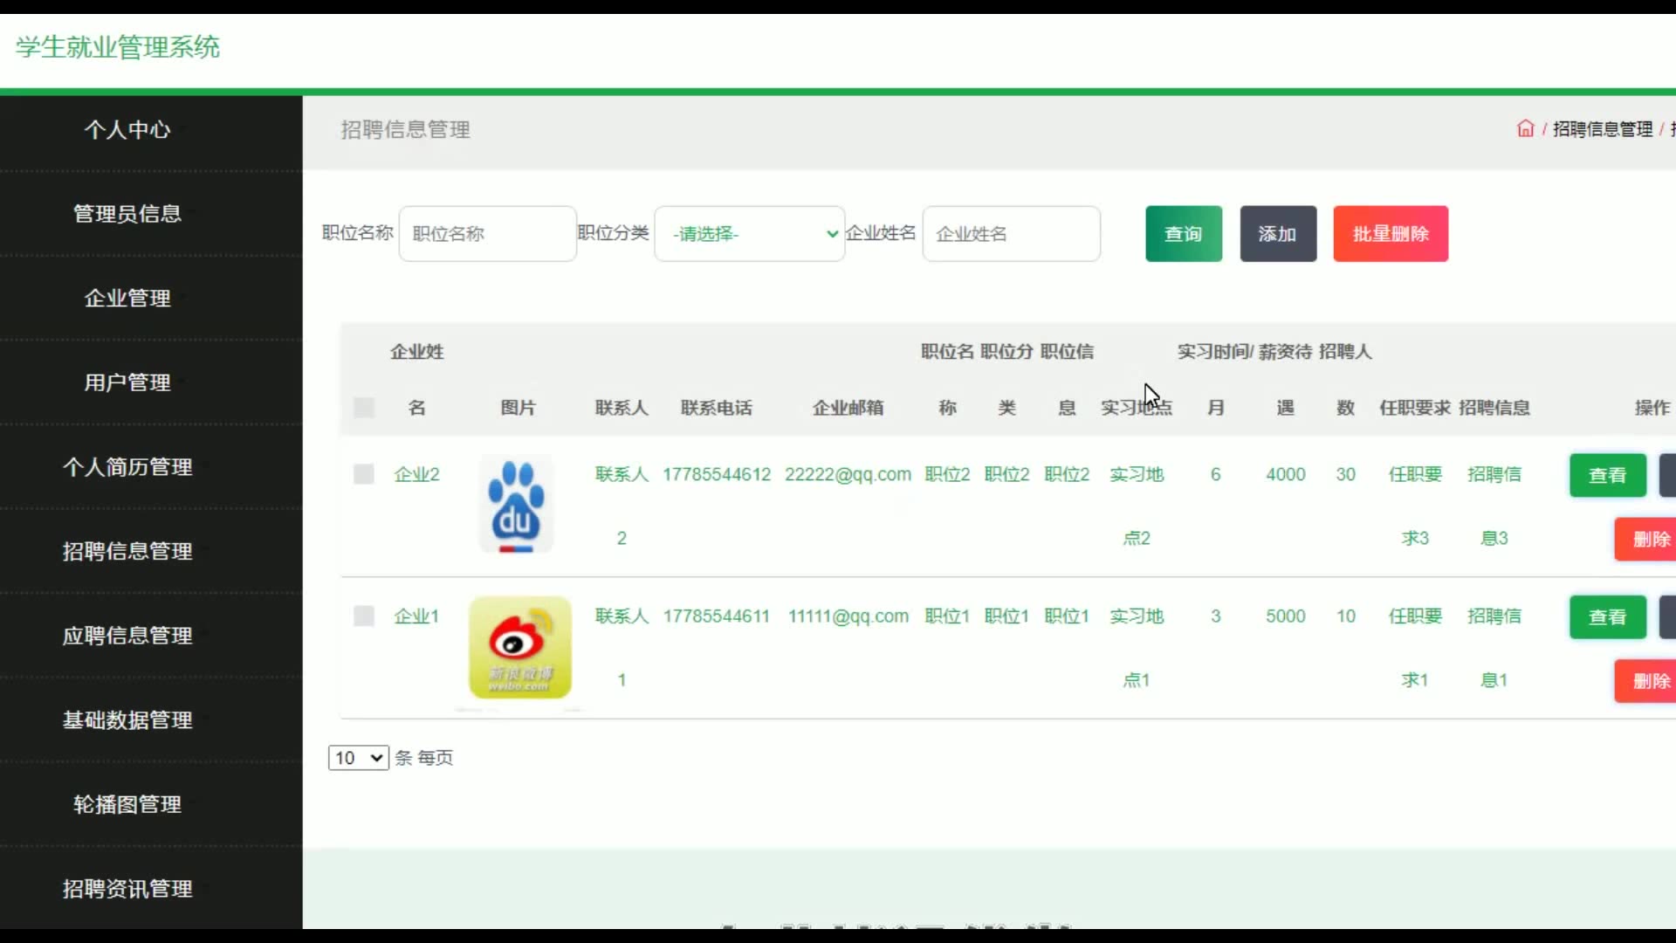Screen dimensions: 1676x943
Task: Open the Weibo logo thumbnail
Action: coord(520,647)
